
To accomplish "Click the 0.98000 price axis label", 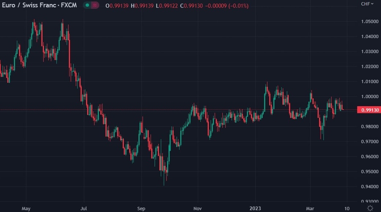I will pyautogui.click(x=370, y=127).
